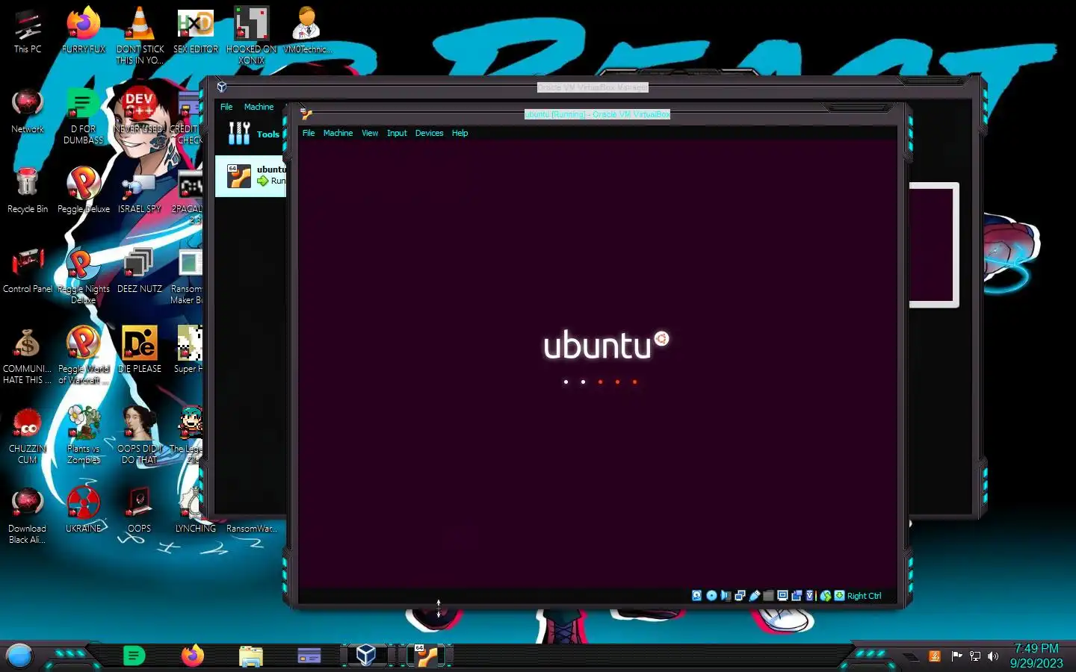Image resolution: width=1076 pixels, height=672 pixels.
Task: Click the Windows Start orb
Action: pos(19,656)
